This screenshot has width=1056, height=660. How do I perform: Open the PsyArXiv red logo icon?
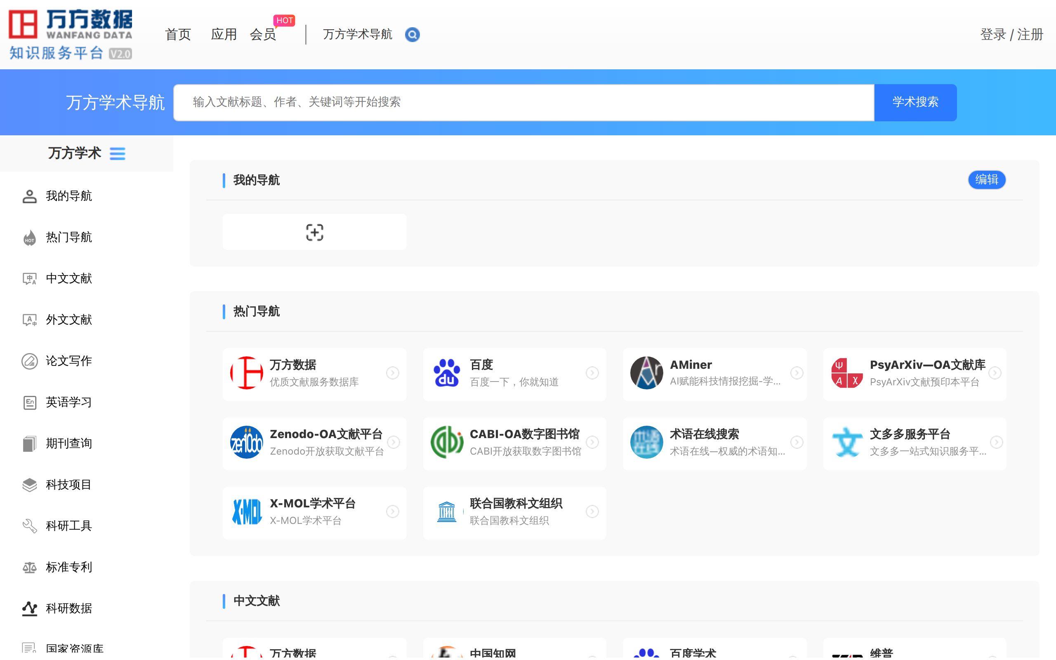pyautogui.click(x=846, y=373)
